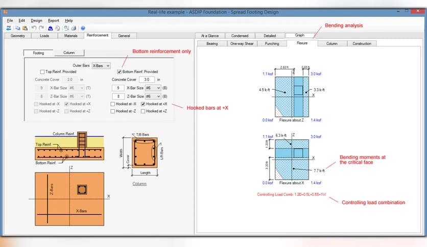Open the Report menu
The image size is (427, 247).
[53, 20]
